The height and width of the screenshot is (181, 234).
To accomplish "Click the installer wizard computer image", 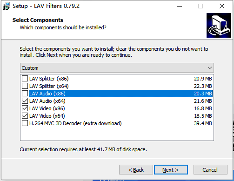I will coord(219,25).
